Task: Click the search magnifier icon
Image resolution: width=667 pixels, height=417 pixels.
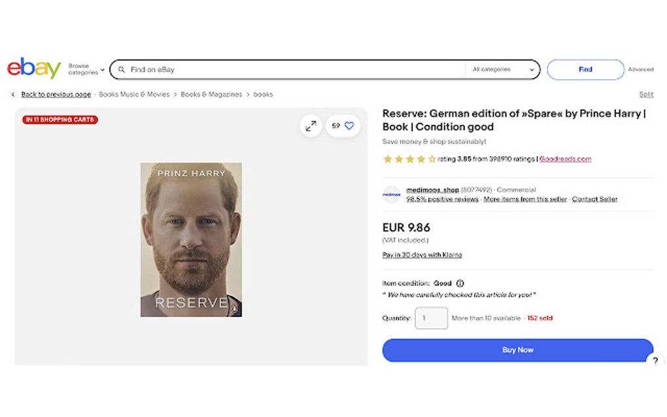Action: coord(122,69)
